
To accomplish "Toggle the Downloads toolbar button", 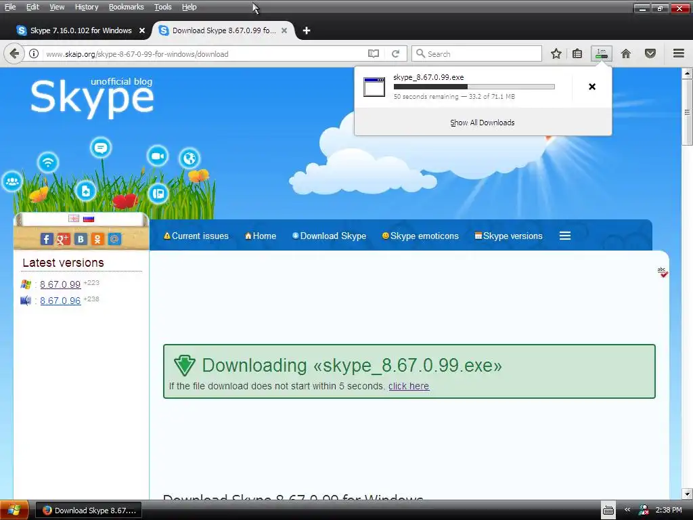I will [x=602, y=54].
